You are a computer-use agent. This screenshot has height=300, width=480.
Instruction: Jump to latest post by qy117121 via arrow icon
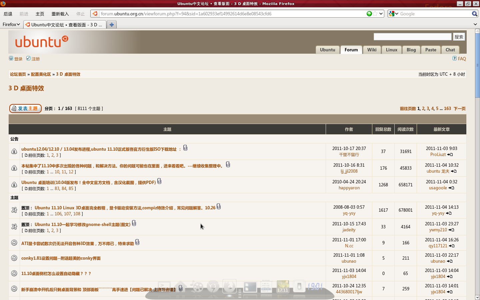[452, 246]
